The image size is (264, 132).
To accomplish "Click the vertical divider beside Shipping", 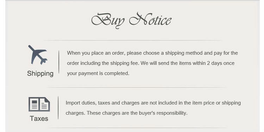I will coord(59,62).
